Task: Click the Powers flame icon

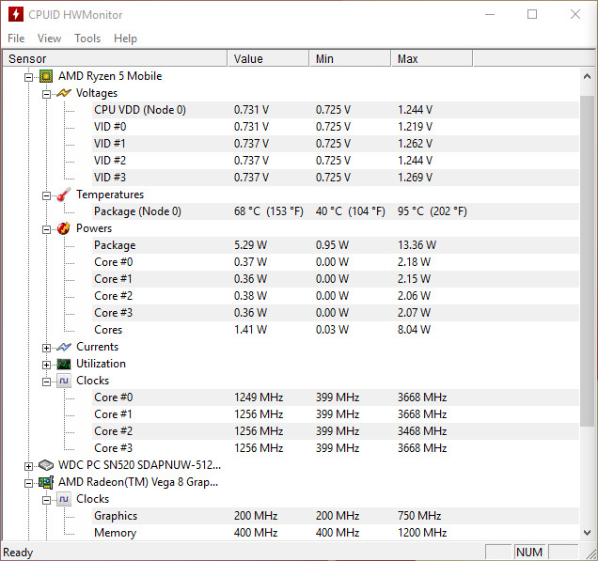Action: coord(64,228)
